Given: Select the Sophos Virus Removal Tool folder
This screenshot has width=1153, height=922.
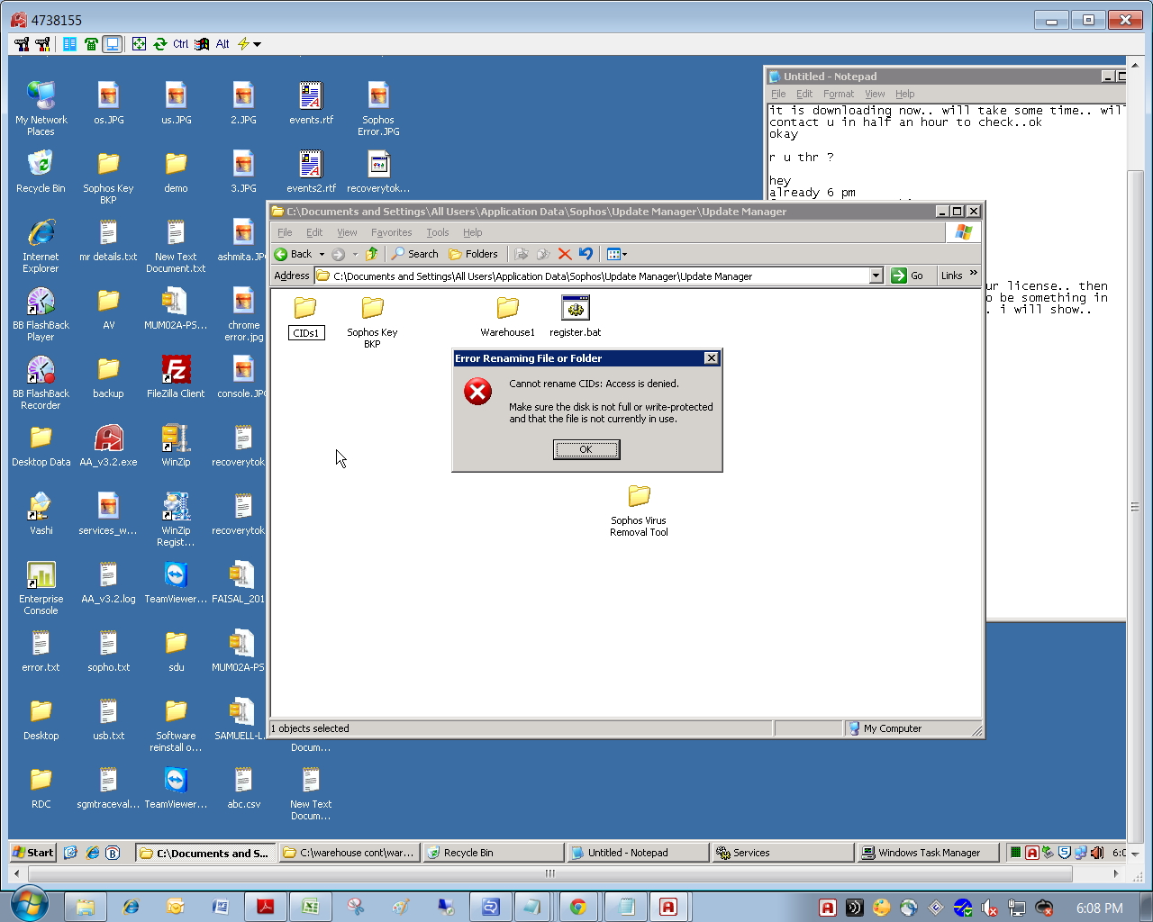Looking at the screenshot, I should tap(639, 511).
